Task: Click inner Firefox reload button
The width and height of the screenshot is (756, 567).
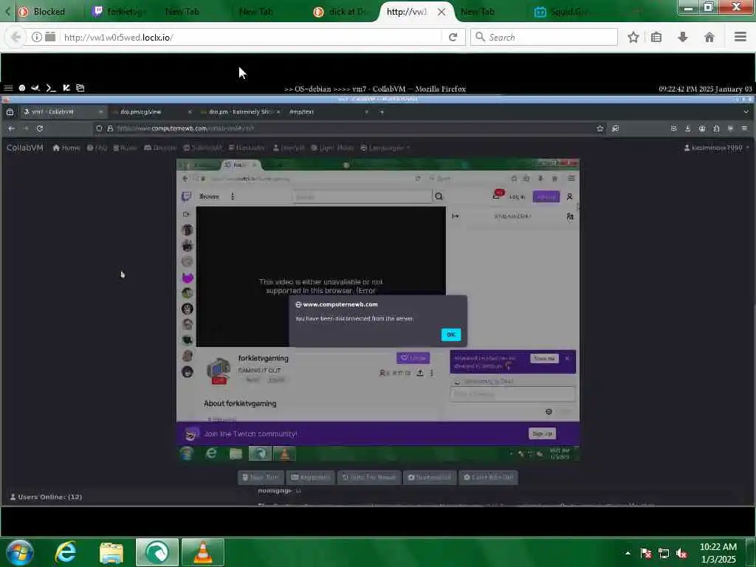Action: [40, 128]
